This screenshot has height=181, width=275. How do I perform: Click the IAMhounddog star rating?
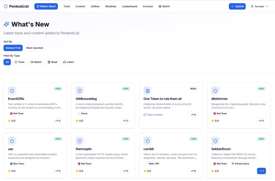pos(79,121)
